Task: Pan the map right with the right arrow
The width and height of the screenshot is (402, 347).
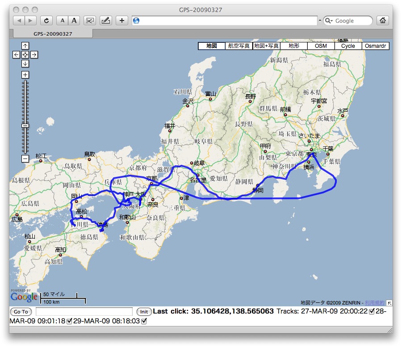Action: coord(34,54)
